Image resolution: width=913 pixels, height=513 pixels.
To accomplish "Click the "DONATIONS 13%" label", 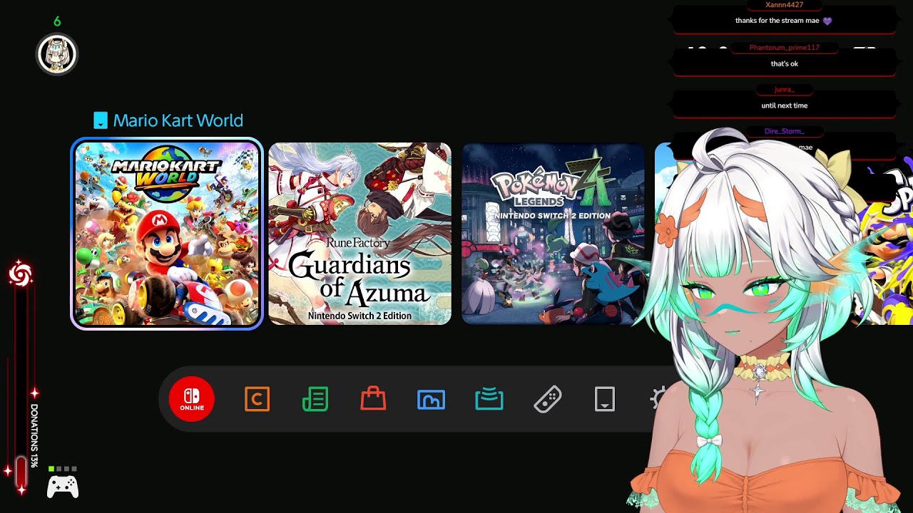I will [x=34, y=436].
